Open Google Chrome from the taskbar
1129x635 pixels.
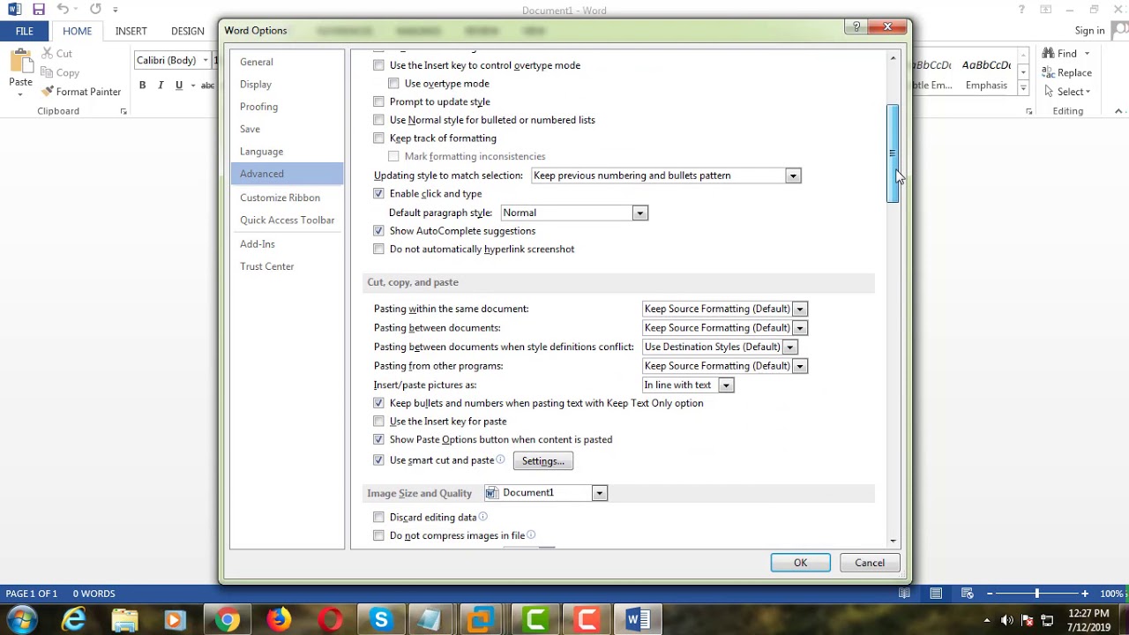pos(228,620)
